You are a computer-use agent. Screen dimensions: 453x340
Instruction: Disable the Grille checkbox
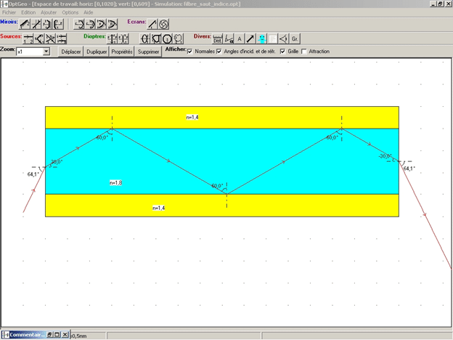(x=282, y=52)
